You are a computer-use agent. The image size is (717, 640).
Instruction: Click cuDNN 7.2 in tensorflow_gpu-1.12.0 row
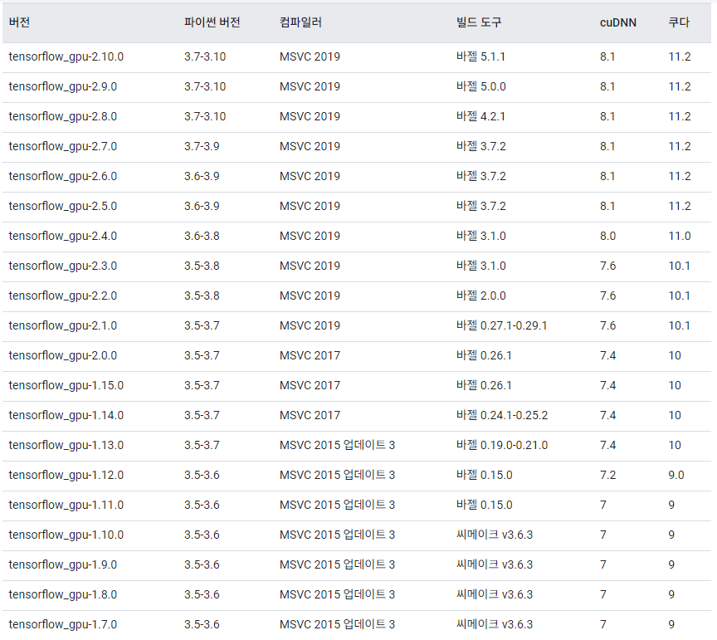point(607,476)
